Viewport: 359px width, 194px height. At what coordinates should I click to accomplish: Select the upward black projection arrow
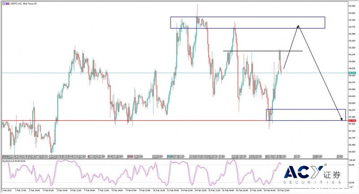(x=291, y=47)
